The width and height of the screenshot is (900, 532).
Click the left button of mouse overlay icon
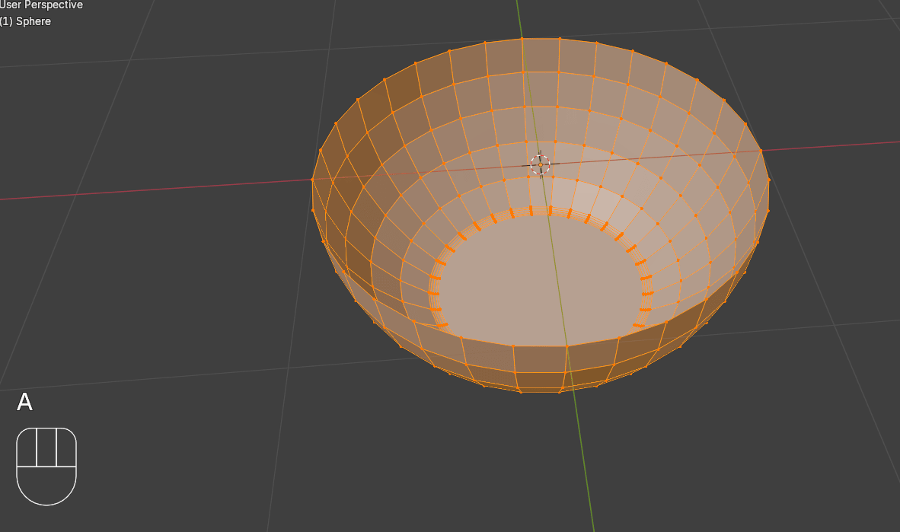click(27, 448)
